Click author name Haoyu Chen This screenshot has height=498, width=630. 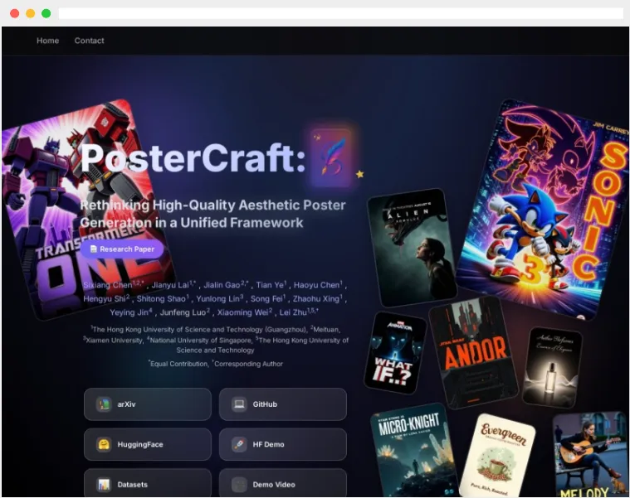tap(316, 285)
